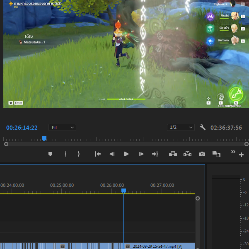Viewport: 249px width, 249px height.
Task: Click the 00:26:00:00 ruler mark
Action: [x=112, y=185]
